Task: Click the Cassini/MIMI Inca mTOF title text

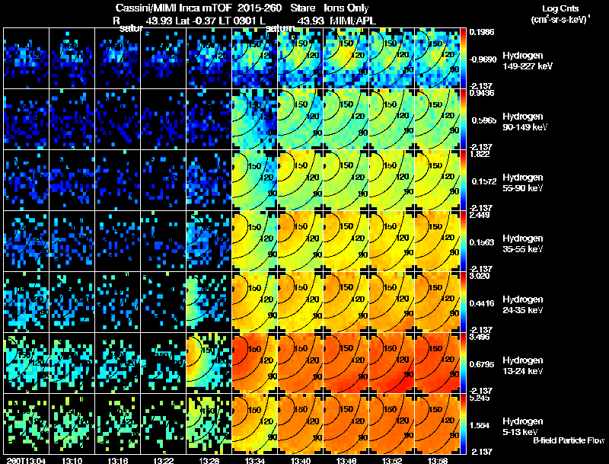Action: coord(174,8)
